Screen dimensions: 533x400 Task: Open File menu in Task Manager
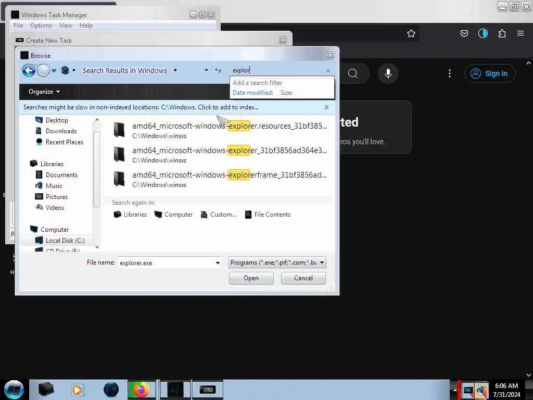(x=18, y=26)
